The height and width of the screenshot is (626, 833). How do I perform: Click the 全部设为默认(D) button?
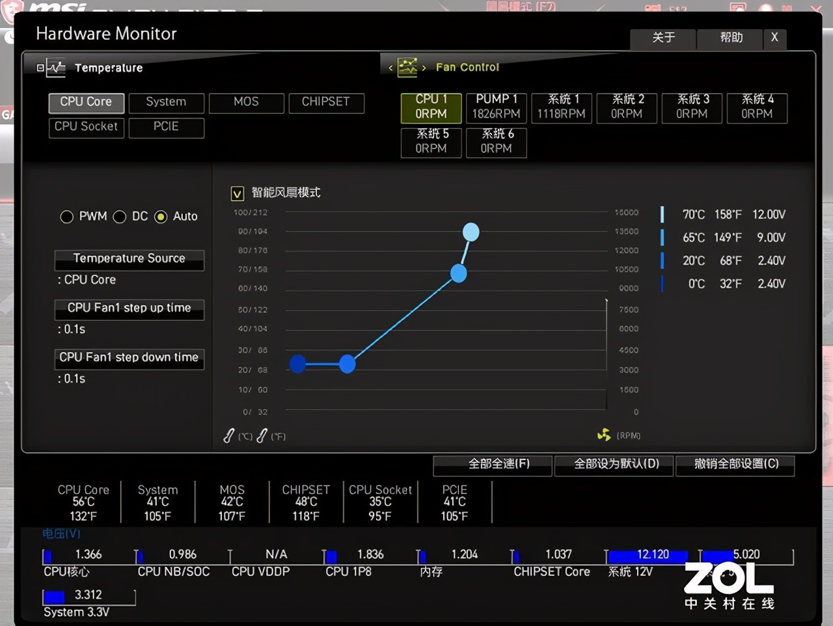(x=614, y=465)
